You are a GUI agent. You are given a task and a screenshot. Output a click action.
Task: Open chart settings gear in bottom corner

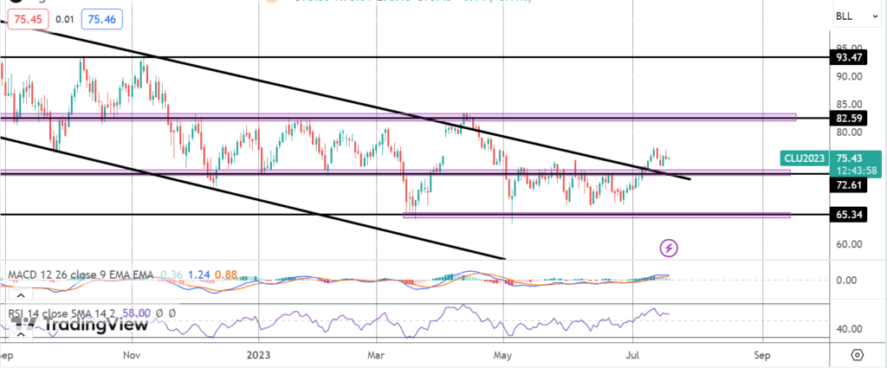pos(857,355)
